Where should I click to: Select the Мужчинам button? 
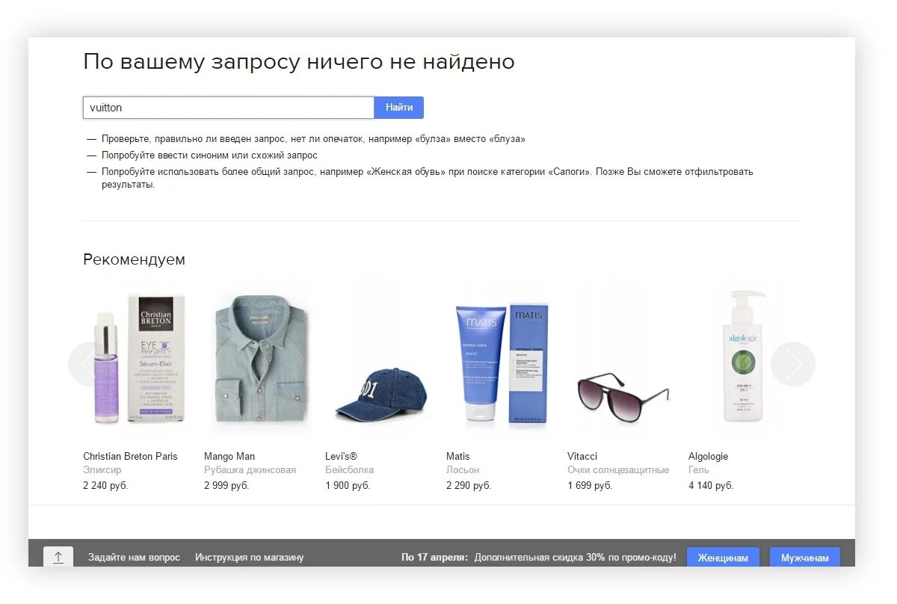tap(805, 558)
